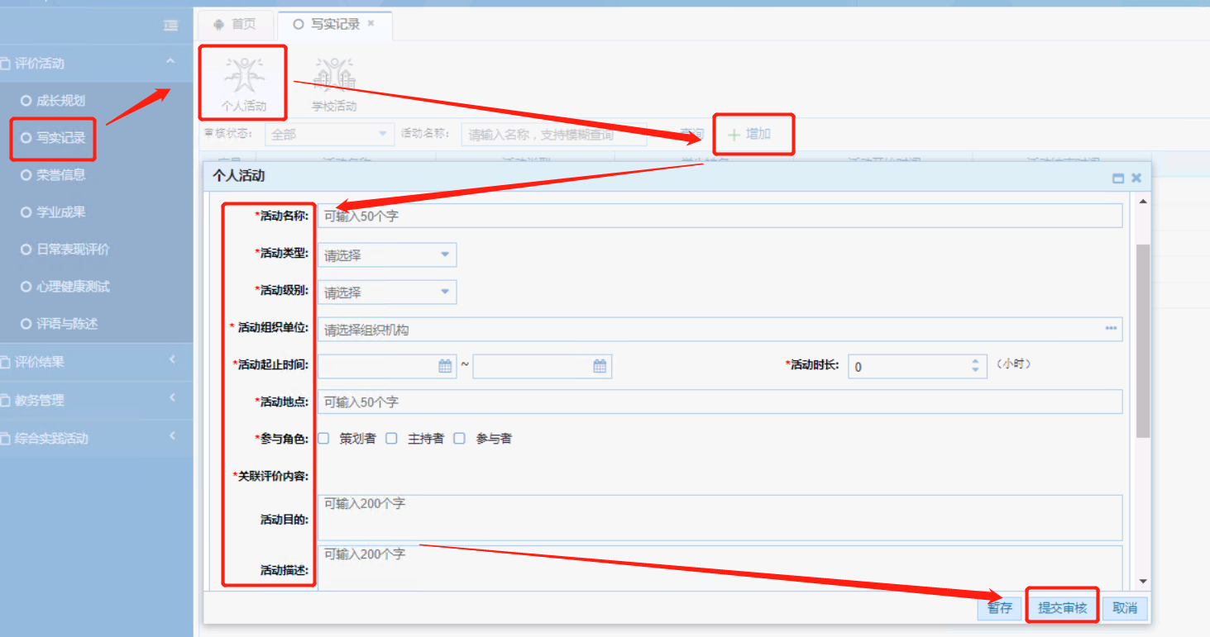
Task: Click the 提交审核 button
Action: pyautogui.click(x=1063, y=608)
